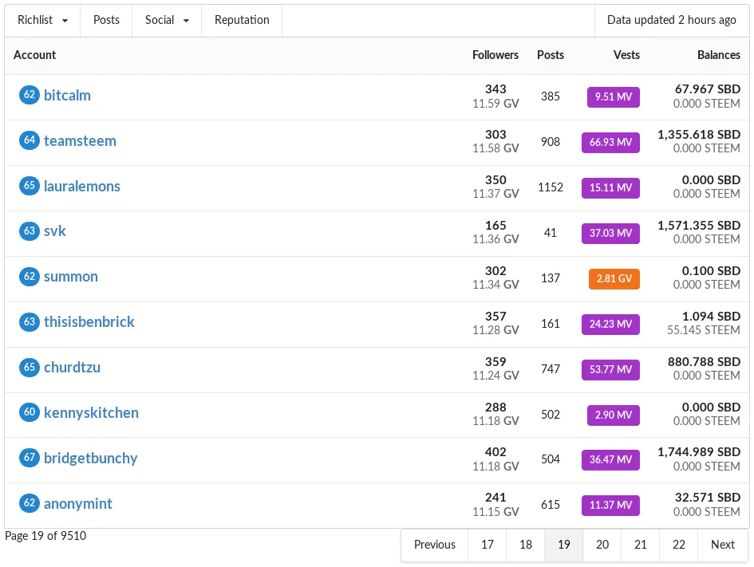
Task: Click the 402 followers count
Action: (495, 452)
